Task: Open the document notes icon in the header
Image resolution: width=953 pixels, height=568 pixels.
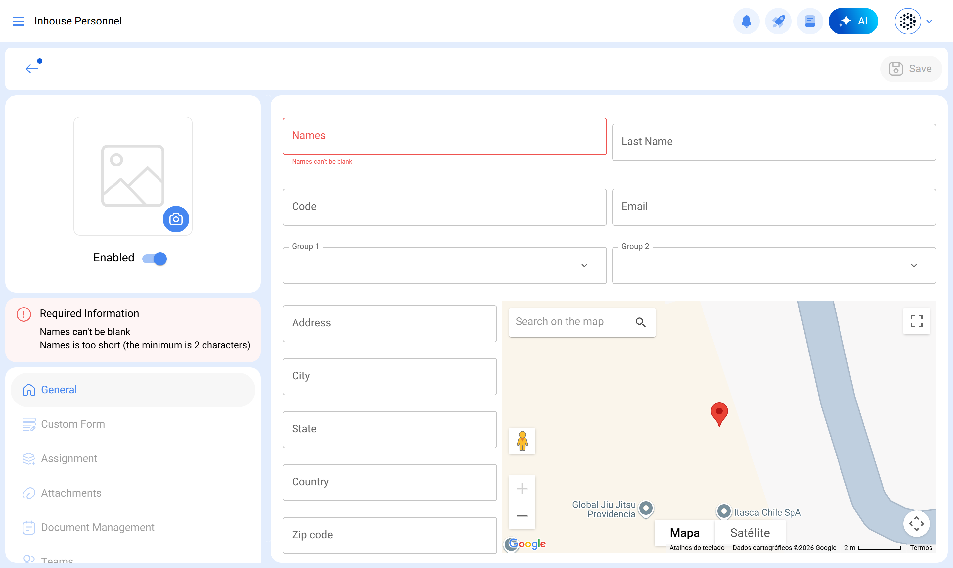Action: point(809,21)
